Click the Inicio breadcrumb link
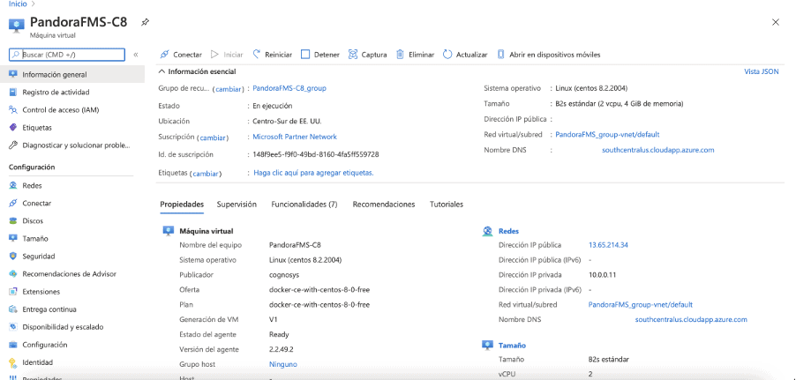 [x=18, y=4]
